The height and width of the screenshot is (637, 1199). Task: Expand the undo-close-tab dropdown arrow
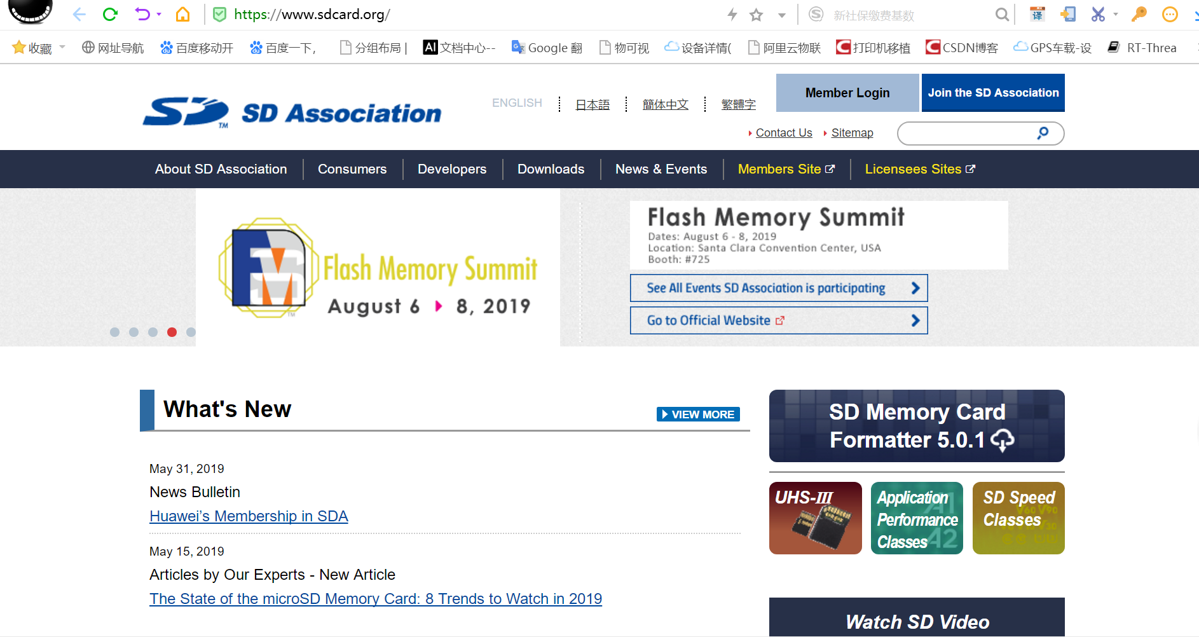click(159, 14)
